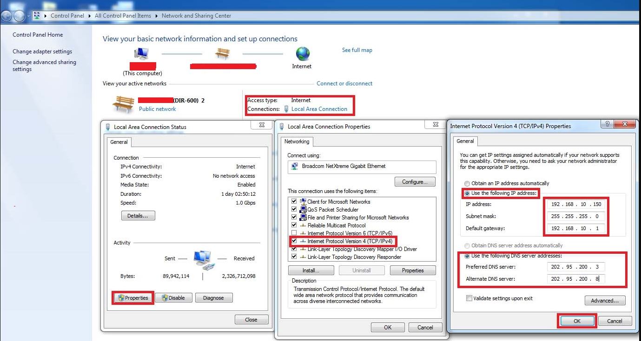Switch to the Networking tab

point(297,142)
